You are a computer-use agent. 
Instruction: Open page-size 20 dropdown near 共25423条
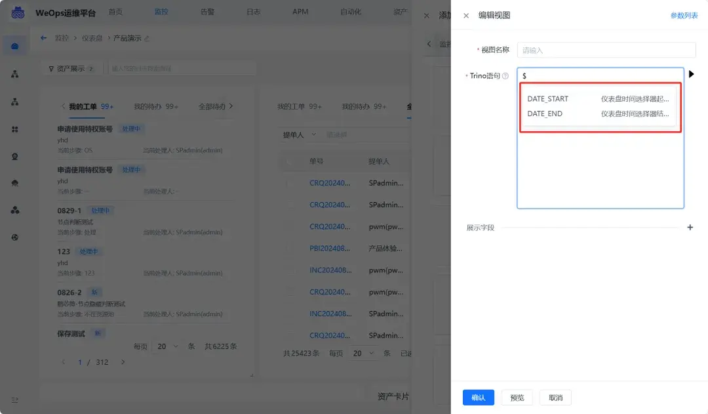pos(363,353)
